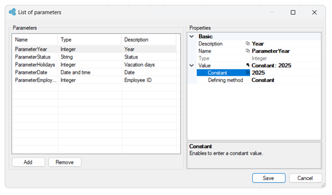This screenshot has width=332, height=195.
Task: Maximize the List of parameters window
Action: (x=293, y=12)
